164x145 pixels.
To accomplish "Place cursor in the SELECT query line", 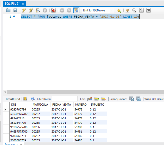I will [x=80, y=17].
